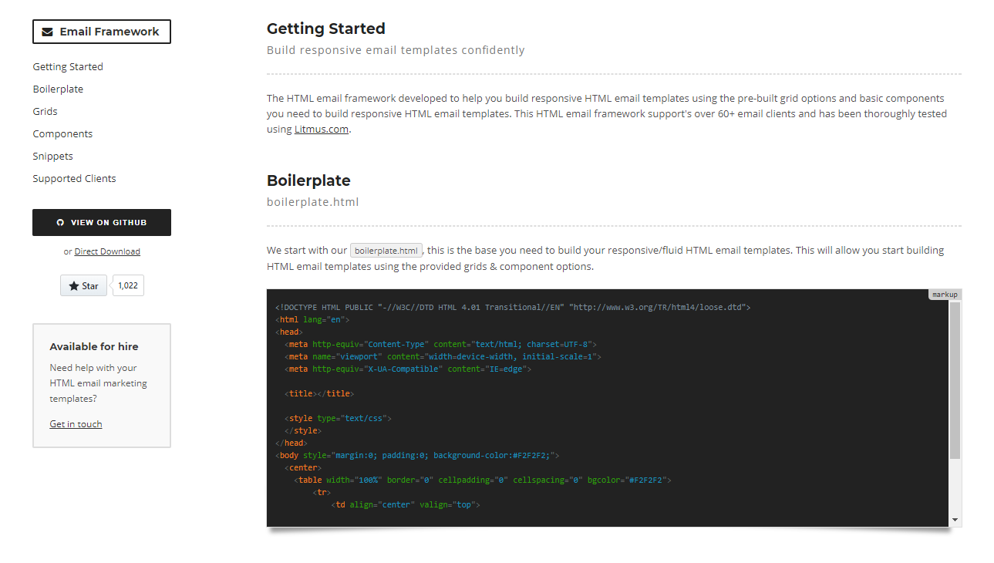Click the meta viewport code line
Image resolution: width=994 pixels, height=563 pixels.
point(443,356)
